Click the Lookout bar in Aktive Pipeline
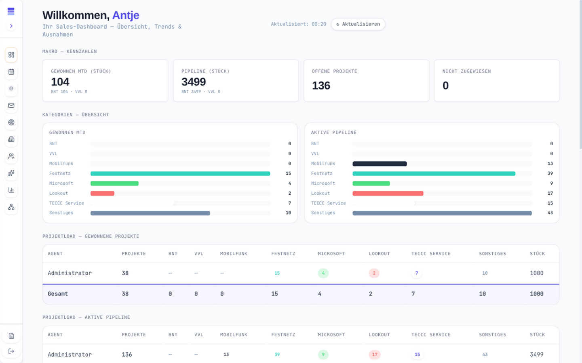582x363 pixels. [x=388, y=193]
